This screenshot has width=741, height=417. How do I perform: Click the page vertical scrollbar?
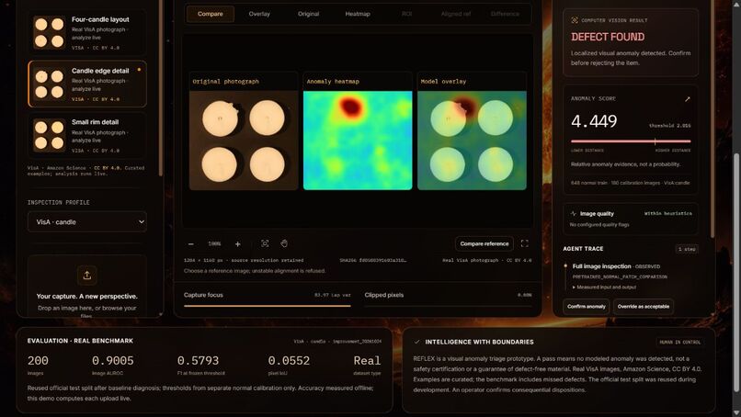(x=735, y=273)
